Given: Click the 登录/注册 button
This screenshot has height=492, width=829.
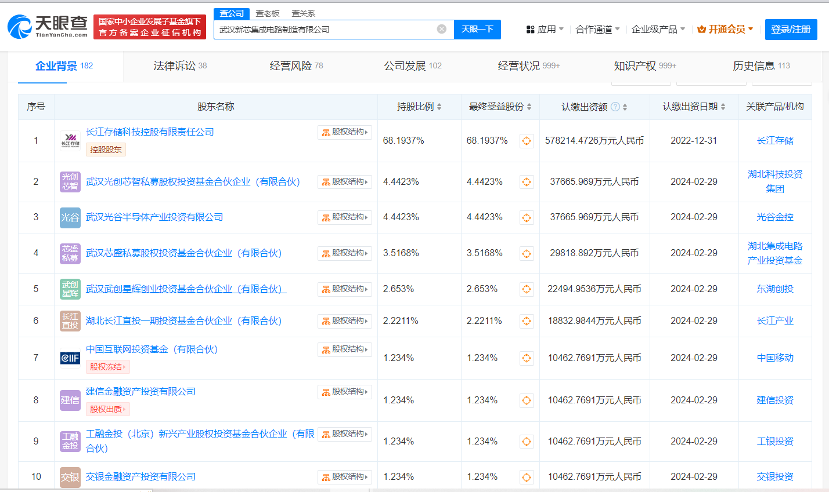Looking at the screenshot, I should pos(791,30).
